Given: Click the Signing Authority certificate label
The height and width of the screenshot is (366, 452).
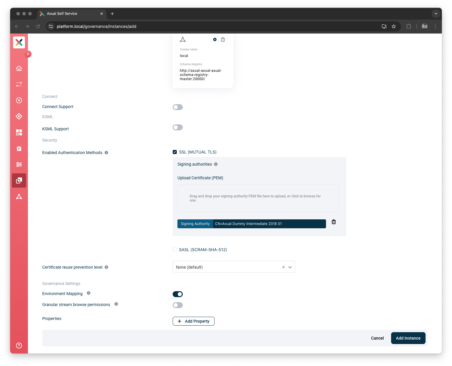Looking at the screenshot, I should (x=195, y=224).
